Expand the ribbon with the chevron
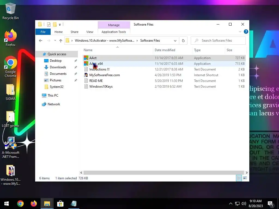The width and height of the screenshot is (279, 209). pyautogui.click(x=240, y=32)
